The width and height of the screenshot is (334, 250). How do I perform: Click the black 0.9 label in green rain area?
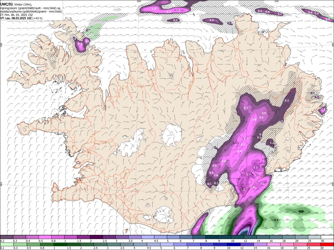pyautogui.click(x=301, y=211)
